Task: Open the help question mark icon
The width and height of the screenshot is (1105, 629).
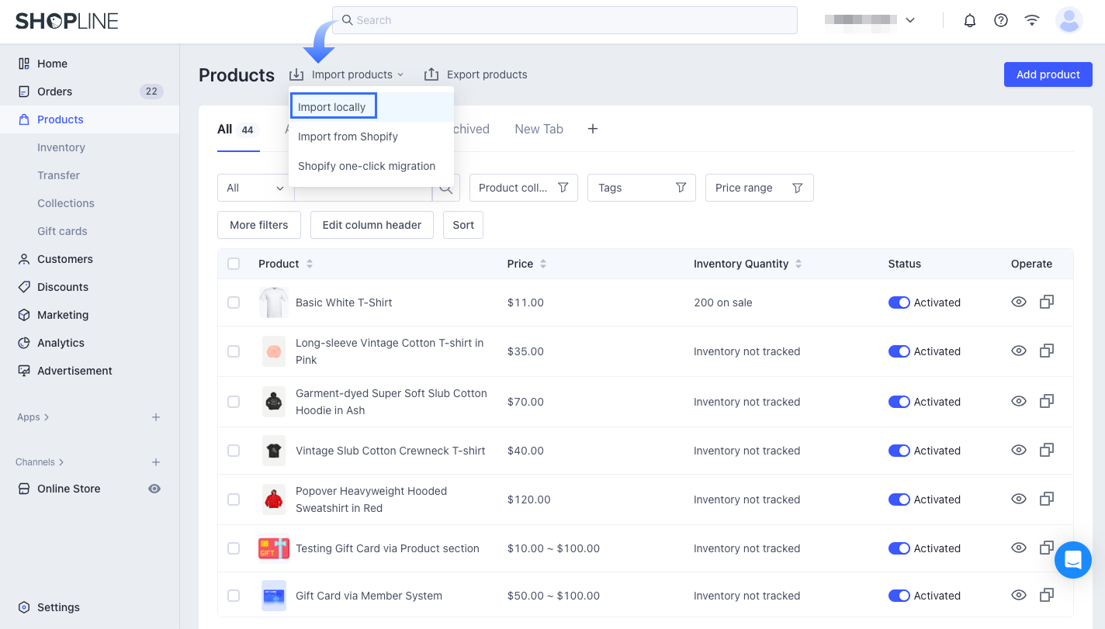Action: [1001, 20]
